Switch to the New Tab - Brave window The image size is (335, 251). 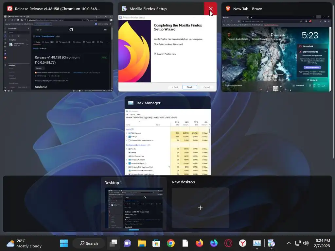pos(276,47)
